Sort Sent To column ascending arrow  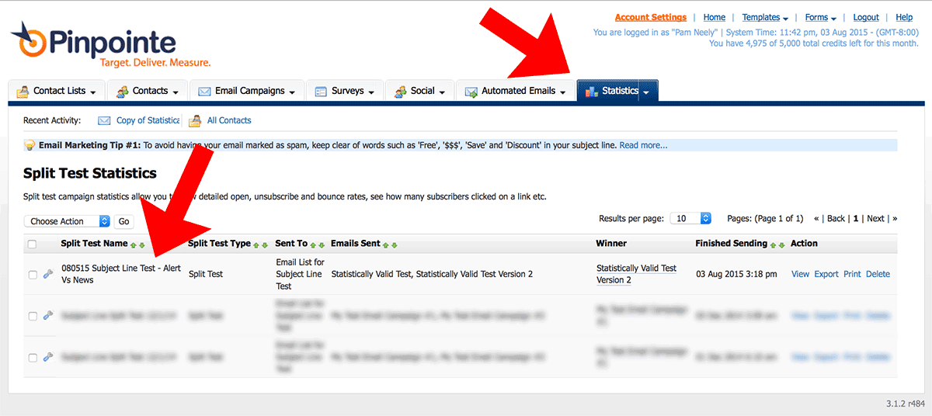(x=313, y=245)
